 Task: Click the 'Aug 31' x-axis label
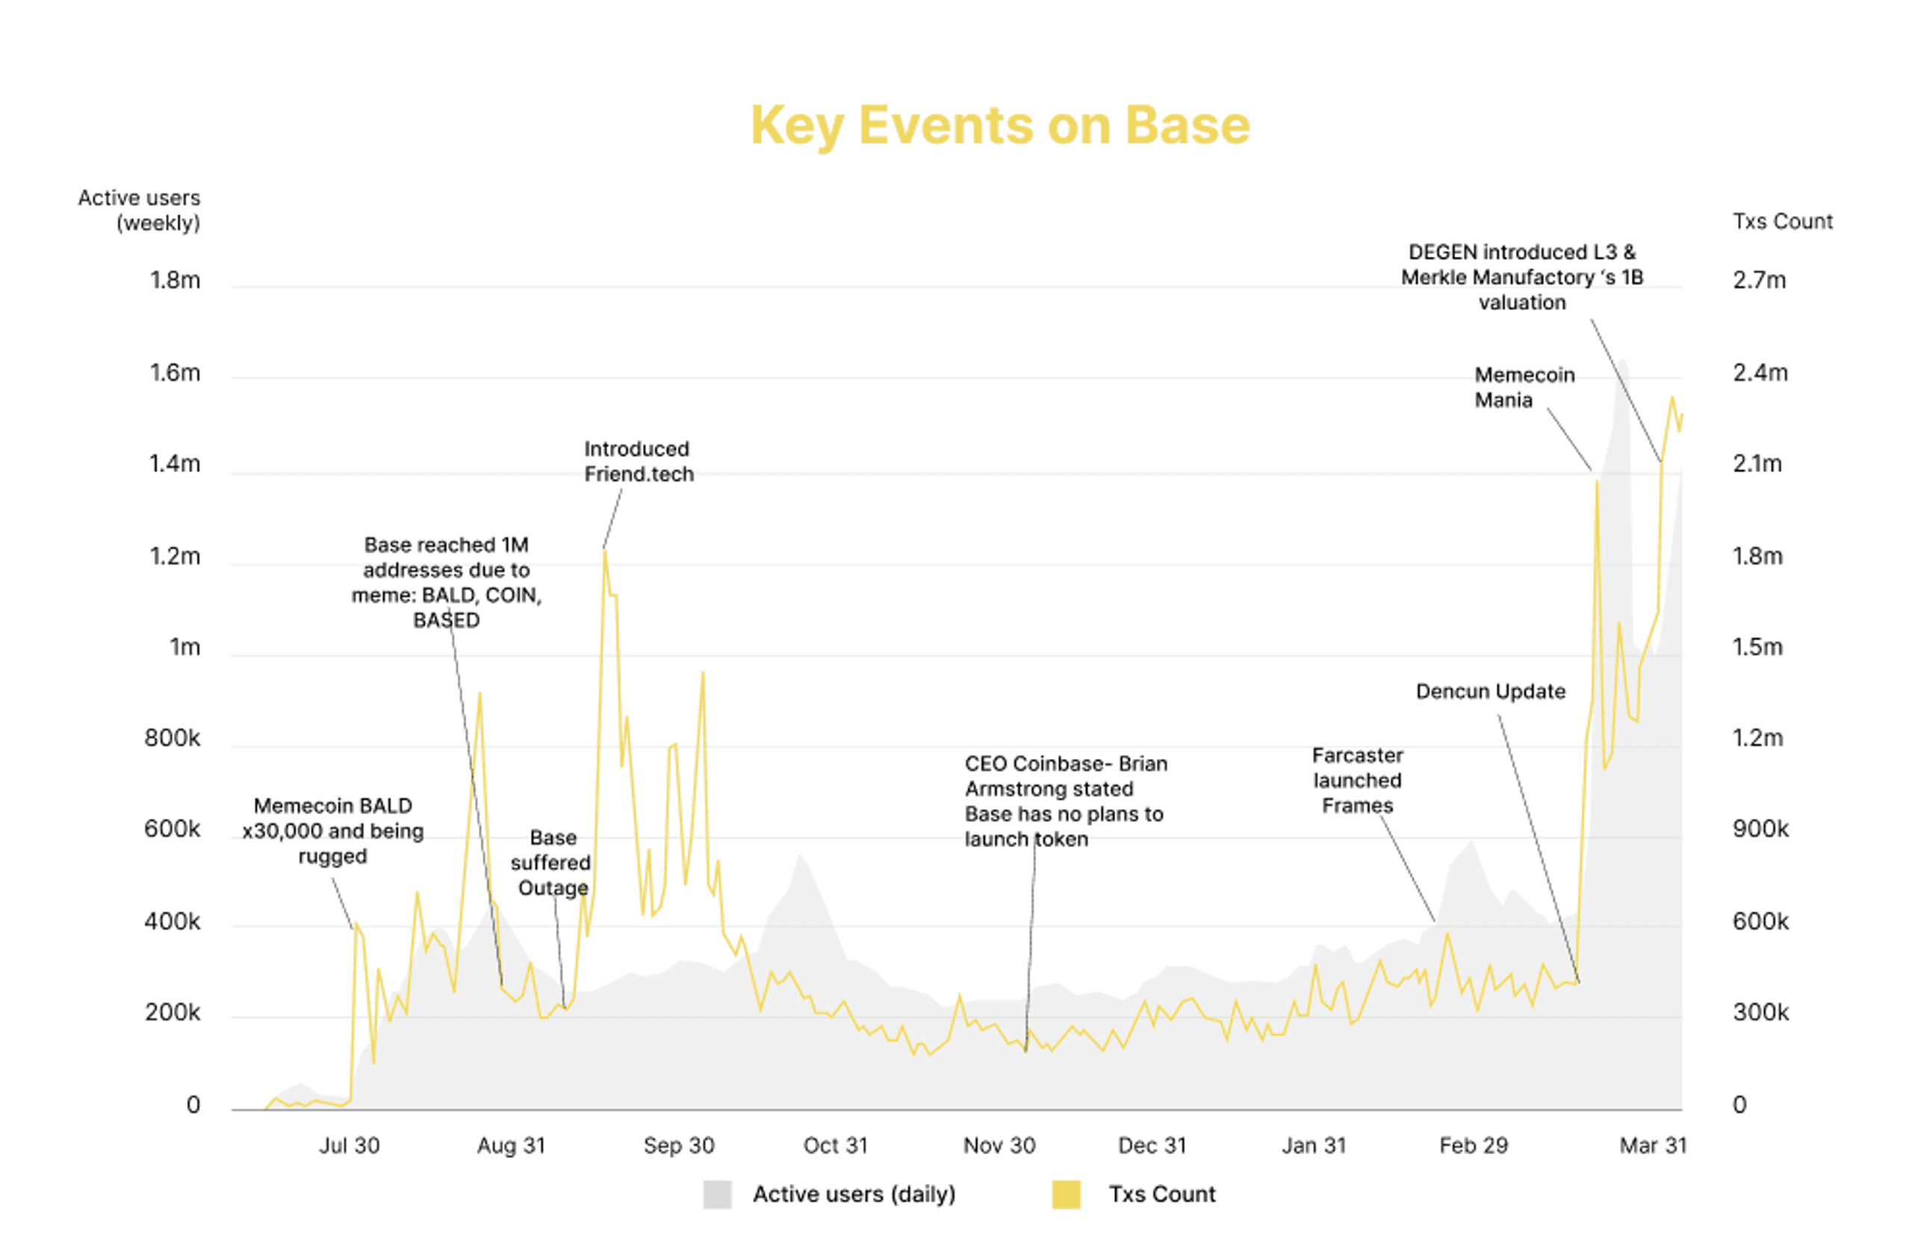511,1144
